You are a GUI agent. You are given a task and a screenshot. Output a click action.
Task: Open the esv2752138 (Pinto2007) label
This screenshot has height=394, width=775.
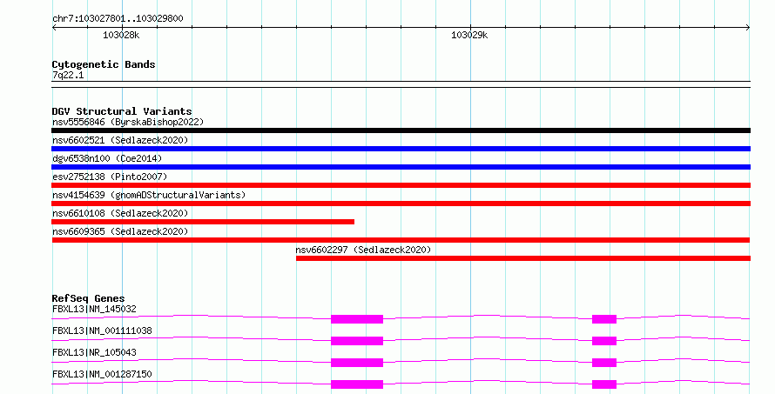[x=110, y=177]
